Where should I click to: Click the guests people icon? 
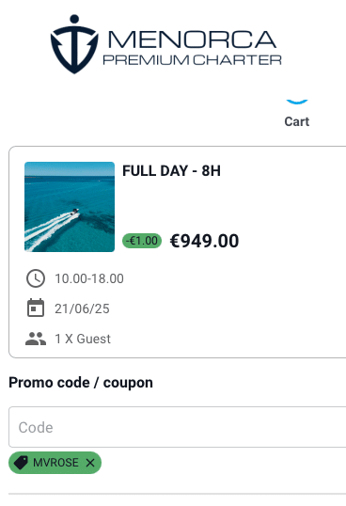click(x=36, y=339)
